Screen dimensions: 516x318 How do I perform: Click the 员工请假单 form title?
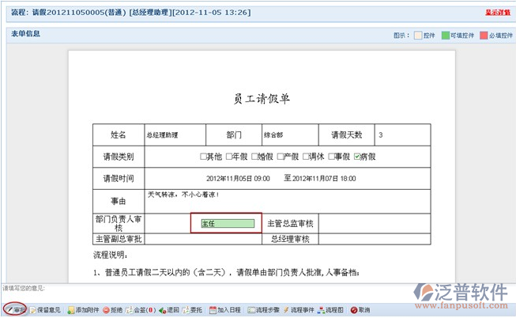click(x=262, y=99)
